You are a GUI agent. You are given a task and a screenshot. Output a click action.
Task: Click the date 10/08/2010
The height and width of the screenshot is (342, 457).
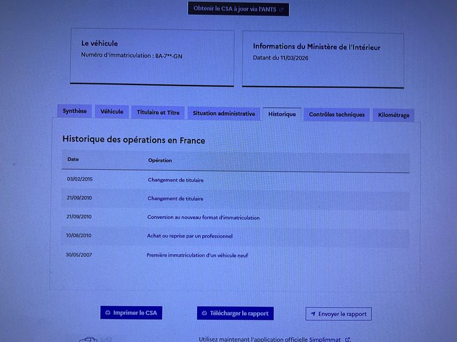79,235
